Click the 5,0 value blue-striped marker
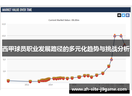 point(111,59)
